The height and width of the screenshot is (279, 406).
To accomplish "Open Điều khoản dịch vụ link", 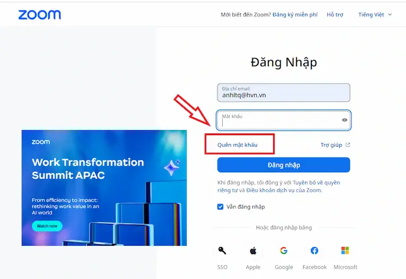I will coord(281,190).
